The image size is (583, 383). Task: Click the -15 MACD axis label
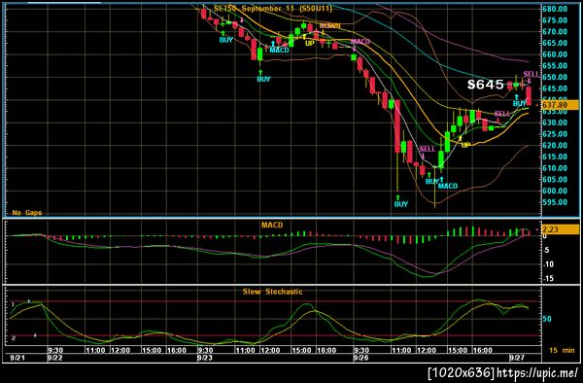[x=548, y=278]
